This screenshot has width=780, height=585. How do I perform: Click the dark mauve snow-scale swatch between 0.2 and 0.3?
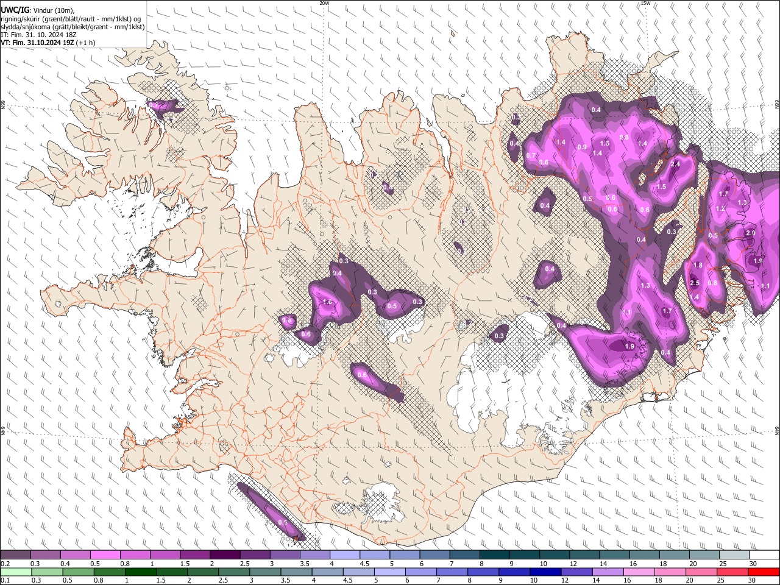coord(16,555)
